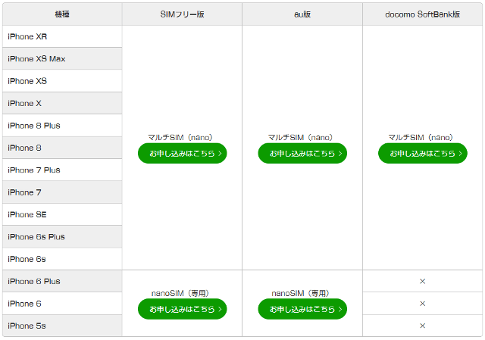Click the × mark in the iPhone 6 row

coord(423,304)
